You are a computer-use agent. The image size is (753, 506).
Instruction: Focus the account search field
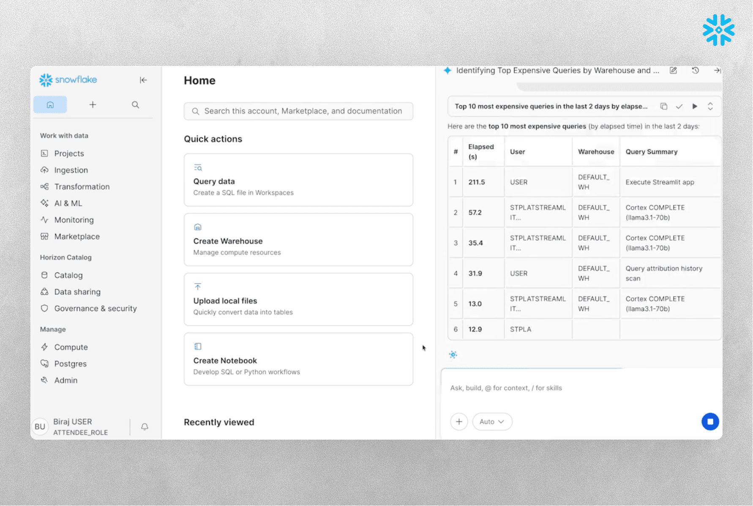click(x=298, y=111)
